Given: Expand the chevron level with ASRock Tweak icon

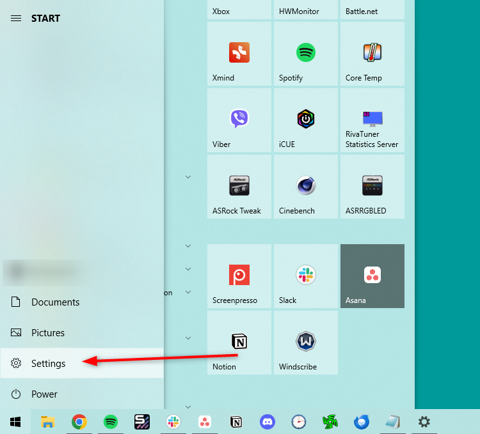Looking at the screenshot, I should [188, 177].
